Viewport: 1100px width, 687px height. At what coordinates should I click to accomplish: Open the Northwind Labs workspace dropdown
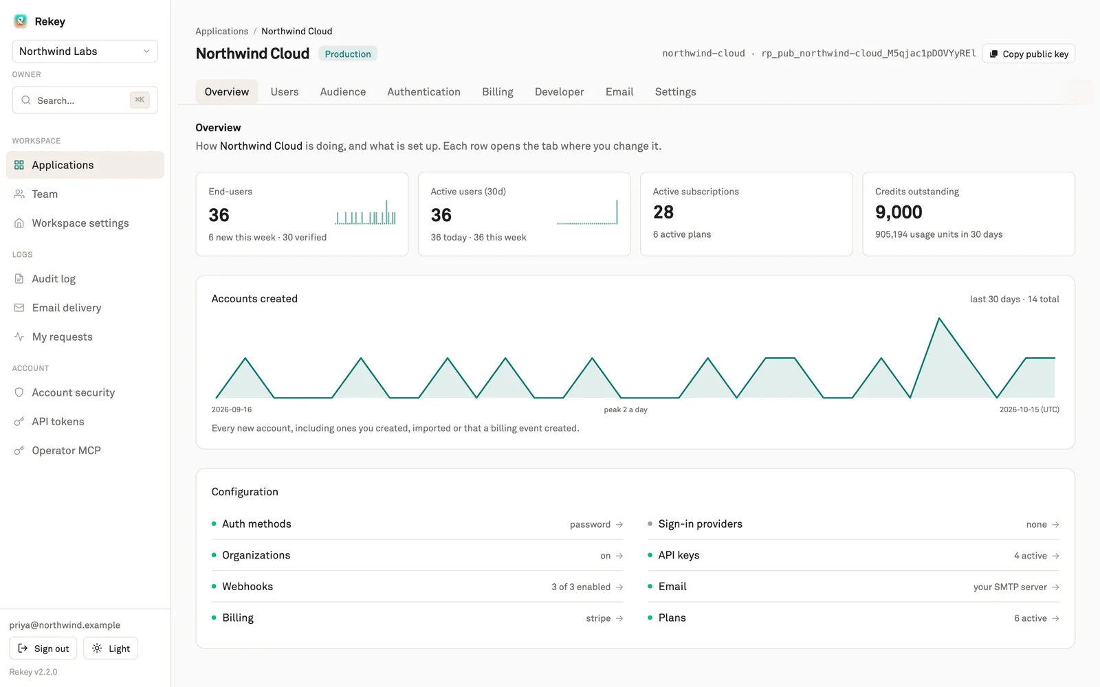(85, 52)
